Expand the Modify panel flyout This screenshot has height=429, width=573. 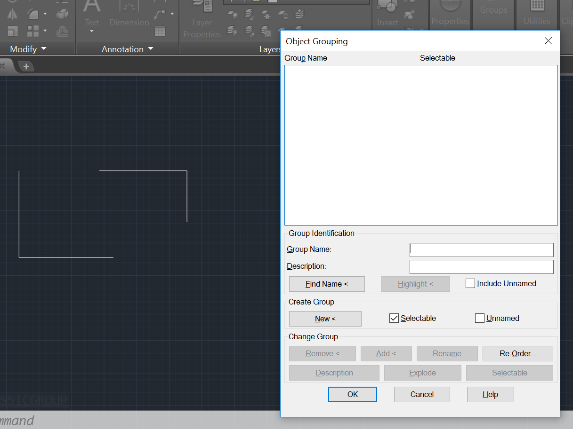(x=28, y=49)
